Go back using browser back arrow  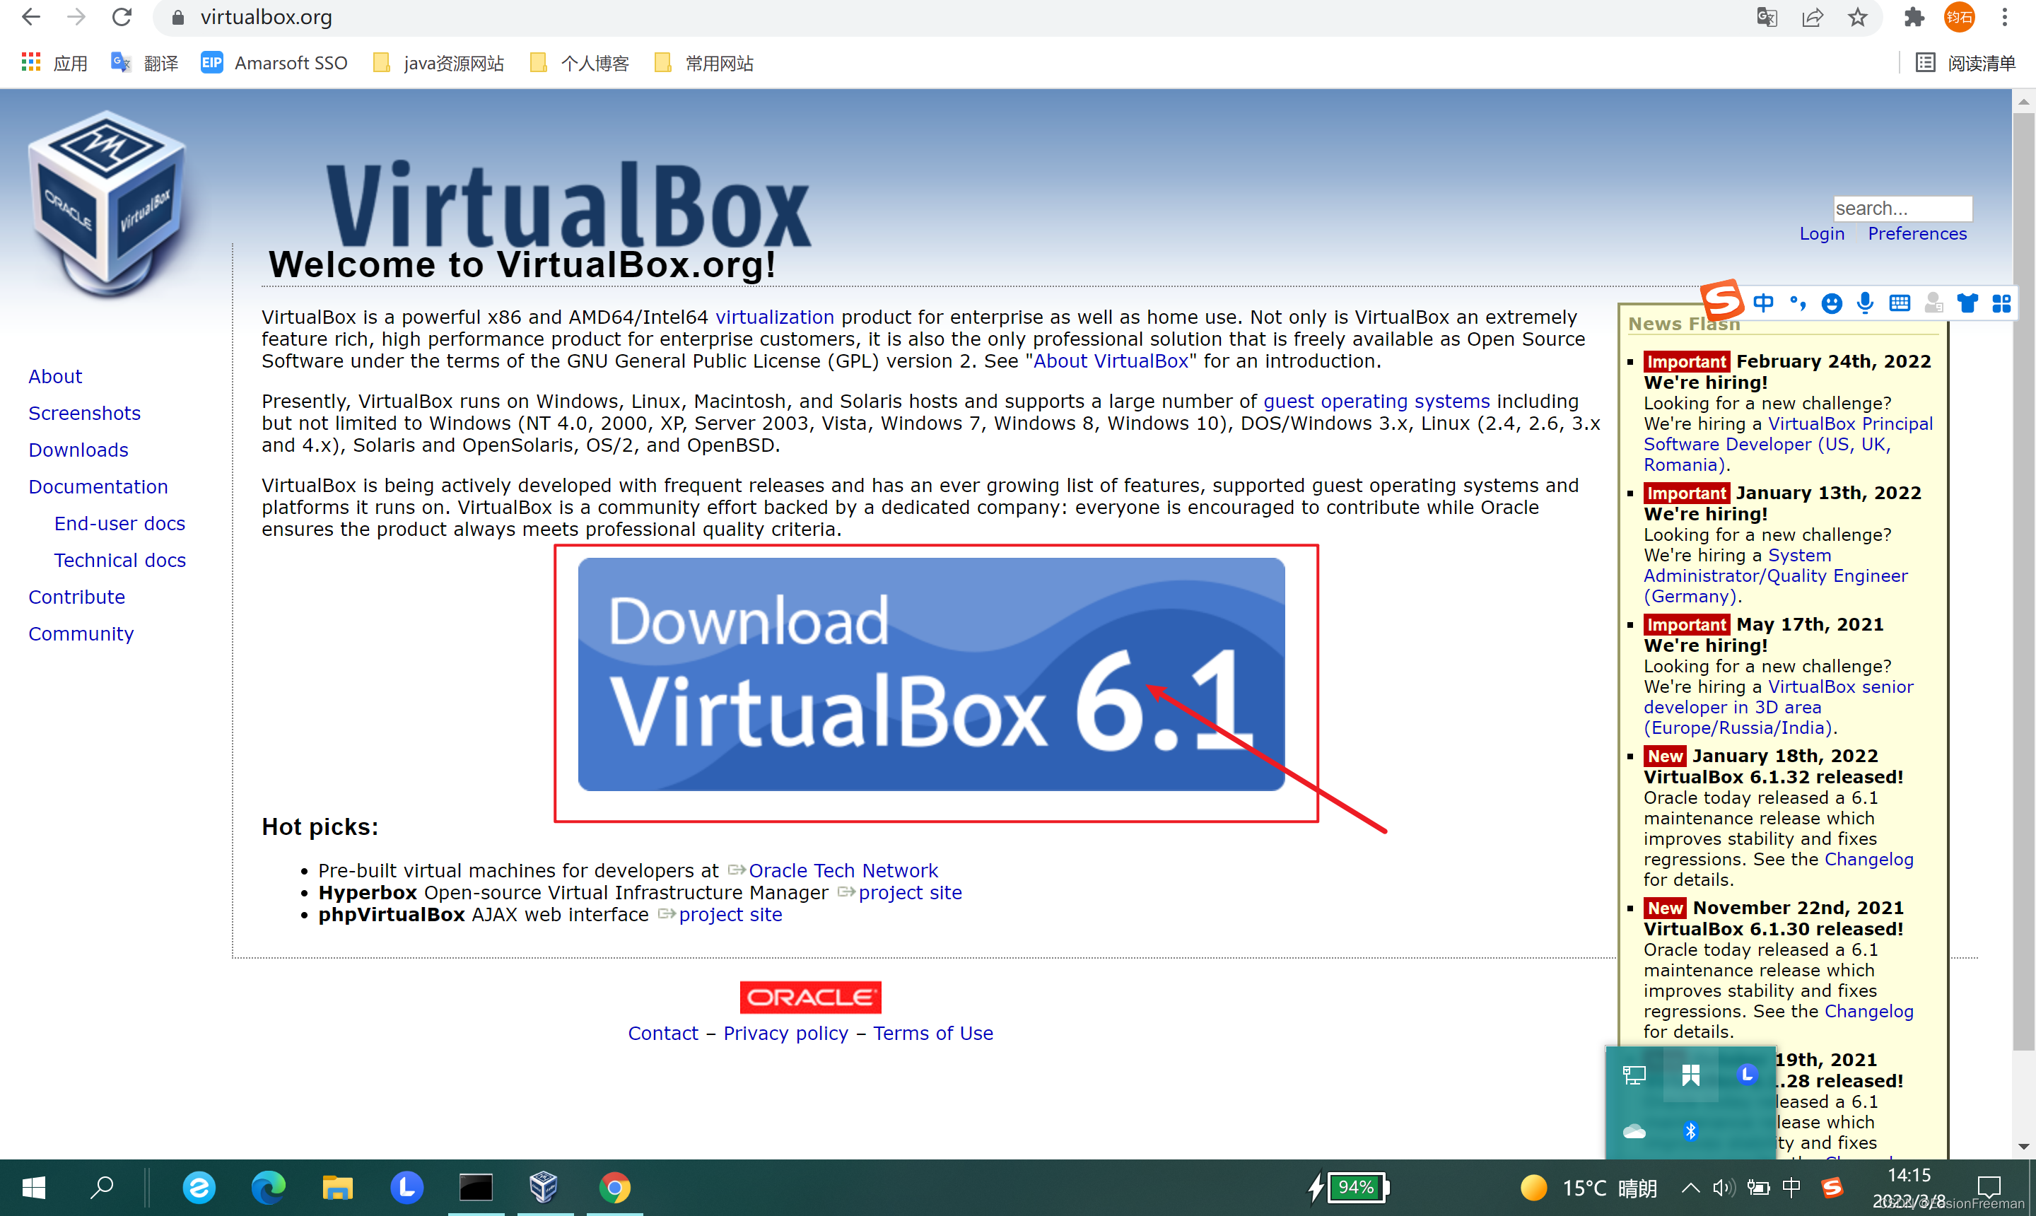30,16
